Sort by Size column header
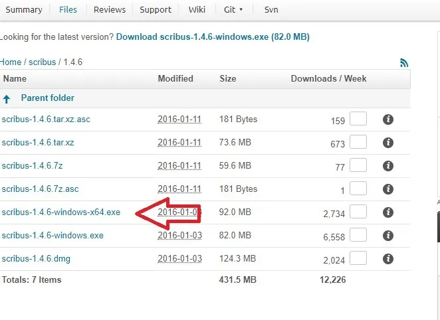The width and height of the screenshot is (440, 320). click(228, 79)
